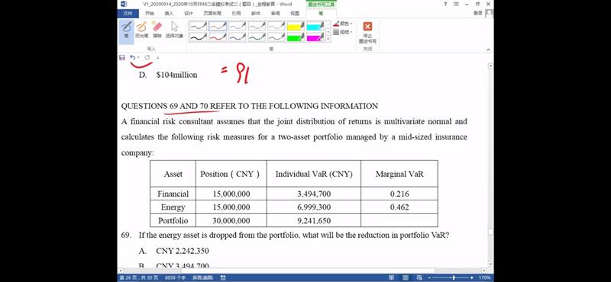Select the Eraser (擦除) tool
611x282 pixels.
coord(157,30)
